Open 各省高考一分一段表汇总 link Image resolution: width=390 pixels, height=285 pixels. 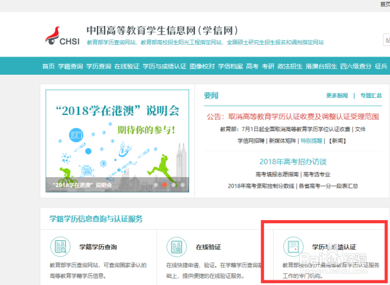pyautogui.click(x=328, y=186)
